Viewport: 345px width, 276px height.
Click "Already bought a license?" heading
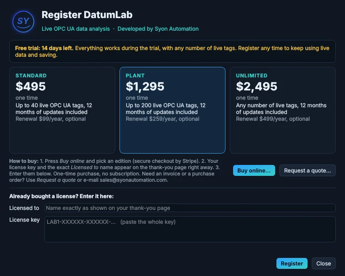tap(44, 196)
